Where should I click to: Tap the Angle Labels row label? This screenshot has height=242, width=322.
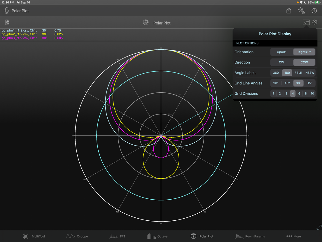[245, 73]
